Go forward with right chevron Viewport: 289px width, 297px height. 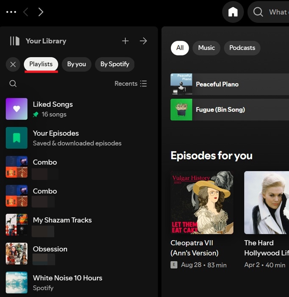click(x=41, y=12)
